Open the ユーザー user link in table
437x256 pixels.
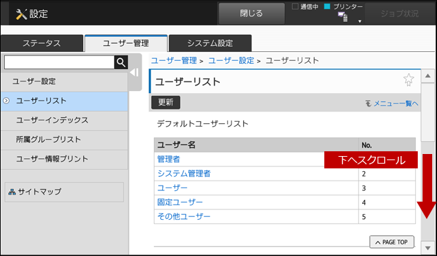pos(172,188)
